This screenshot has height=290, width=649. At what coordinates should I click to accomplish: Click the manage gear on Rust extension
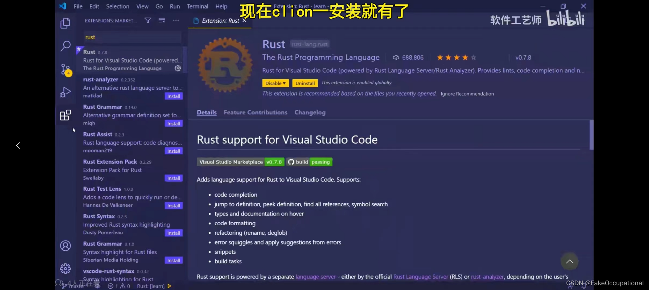[x=178, y=68]
